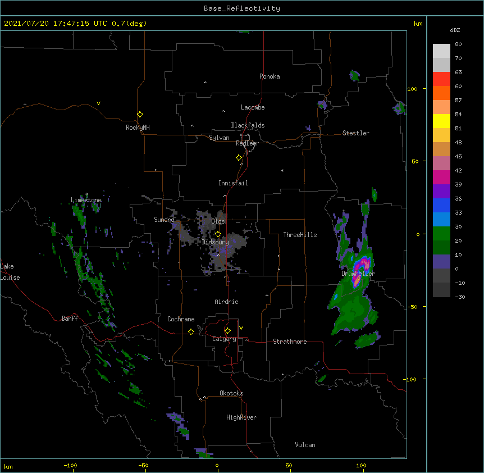Click the Innisfail label
The height and width of the screenshot is (473, 484).
click(x=233, y=183)
